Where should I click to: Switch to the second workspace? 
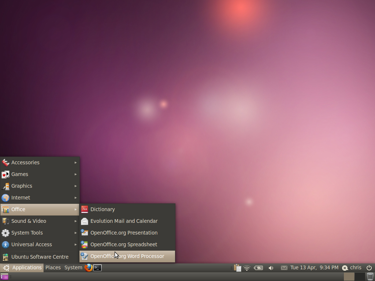coord(360,277)
